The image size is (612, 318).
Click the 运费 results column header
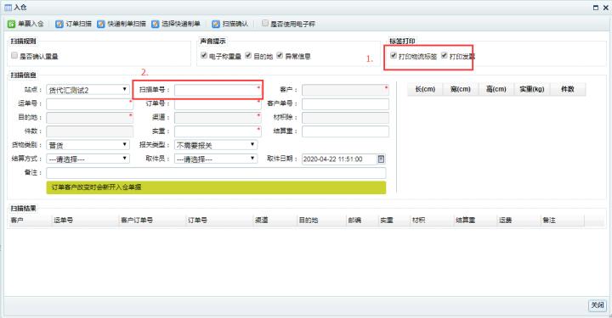click(518, 220)
